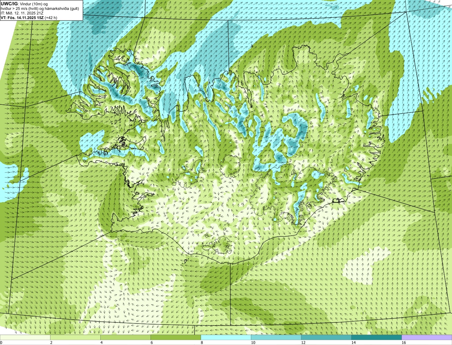The height and width of the screenshot is (345, 452).
Task: Click the pale yellow 0–2 m/s legend swatch
Action: click(25, 337)
